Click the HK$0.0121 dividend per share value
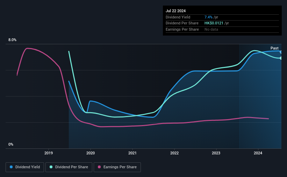Screen dimensions: 287x177 pos(214,23)
